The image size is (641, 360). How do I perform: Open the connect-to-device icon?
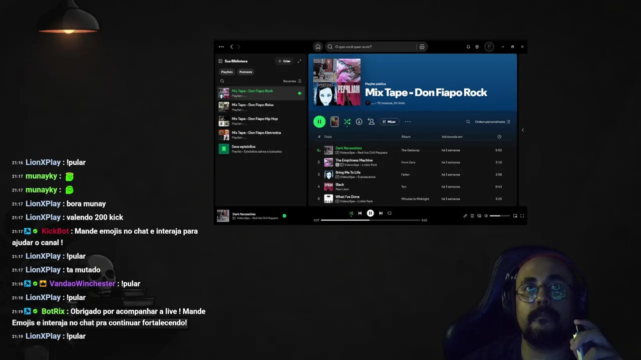(479, 216)
